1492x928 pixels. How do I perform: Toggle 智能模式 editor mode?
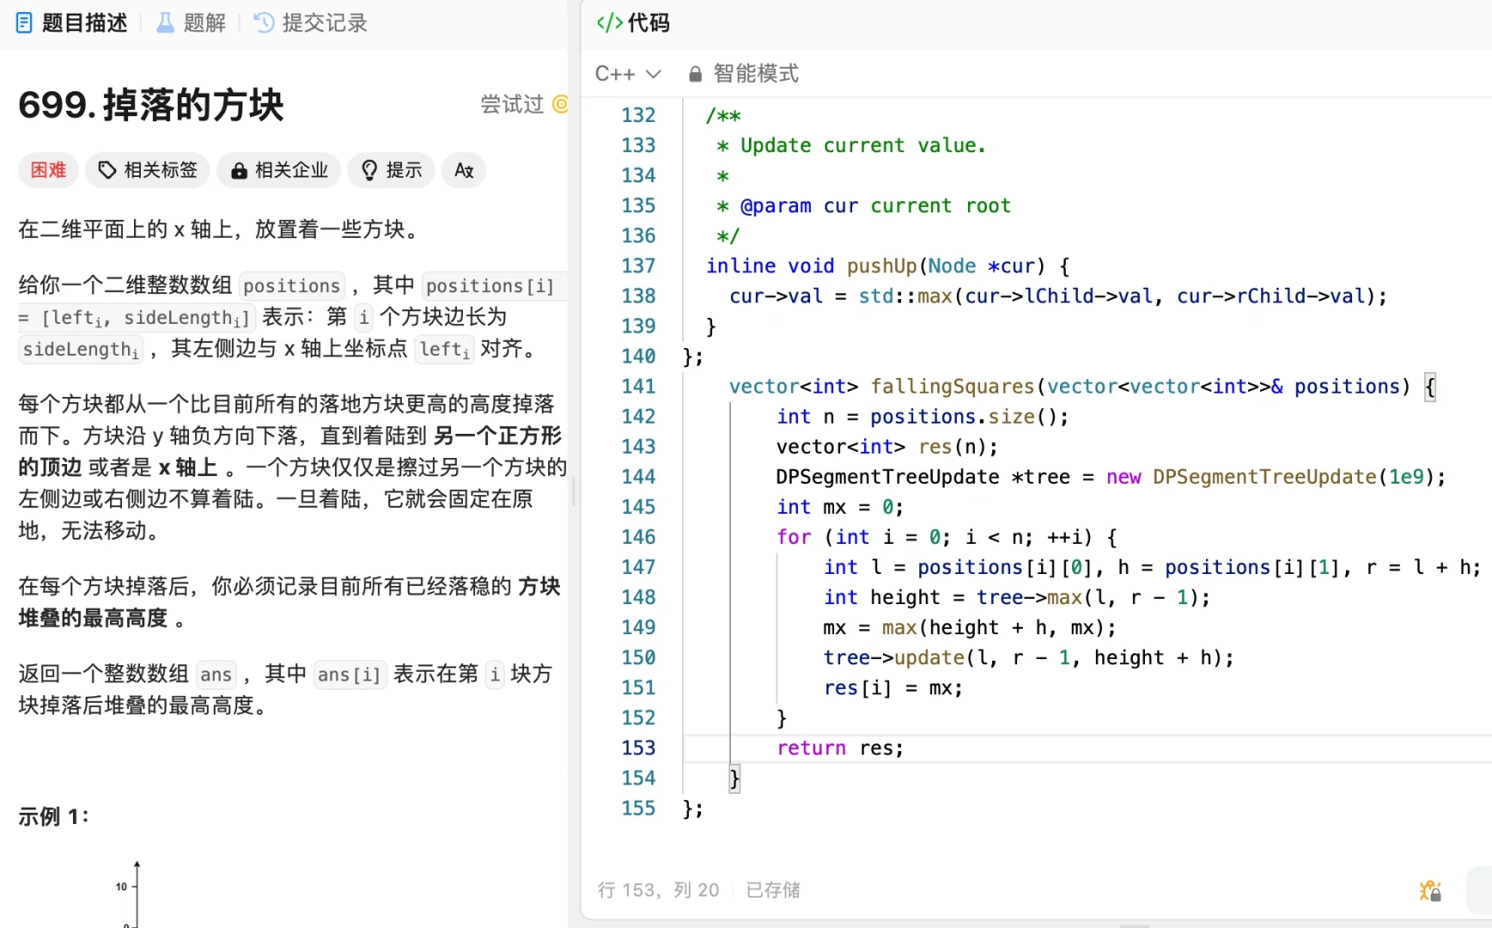click(744, 74)
